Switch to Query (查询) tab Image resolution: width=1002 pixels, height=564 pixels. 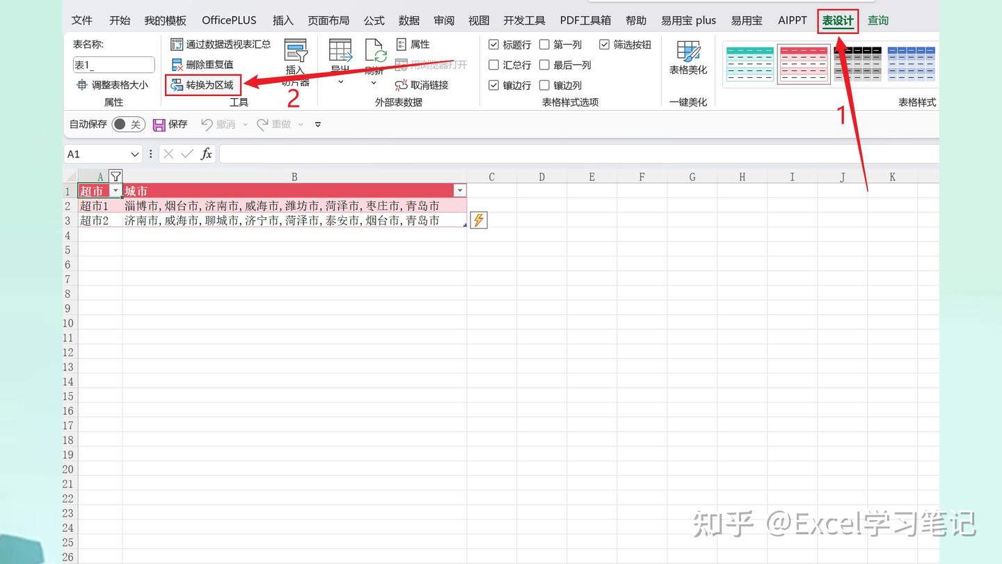pyautogui.click(x=878, y=20)
